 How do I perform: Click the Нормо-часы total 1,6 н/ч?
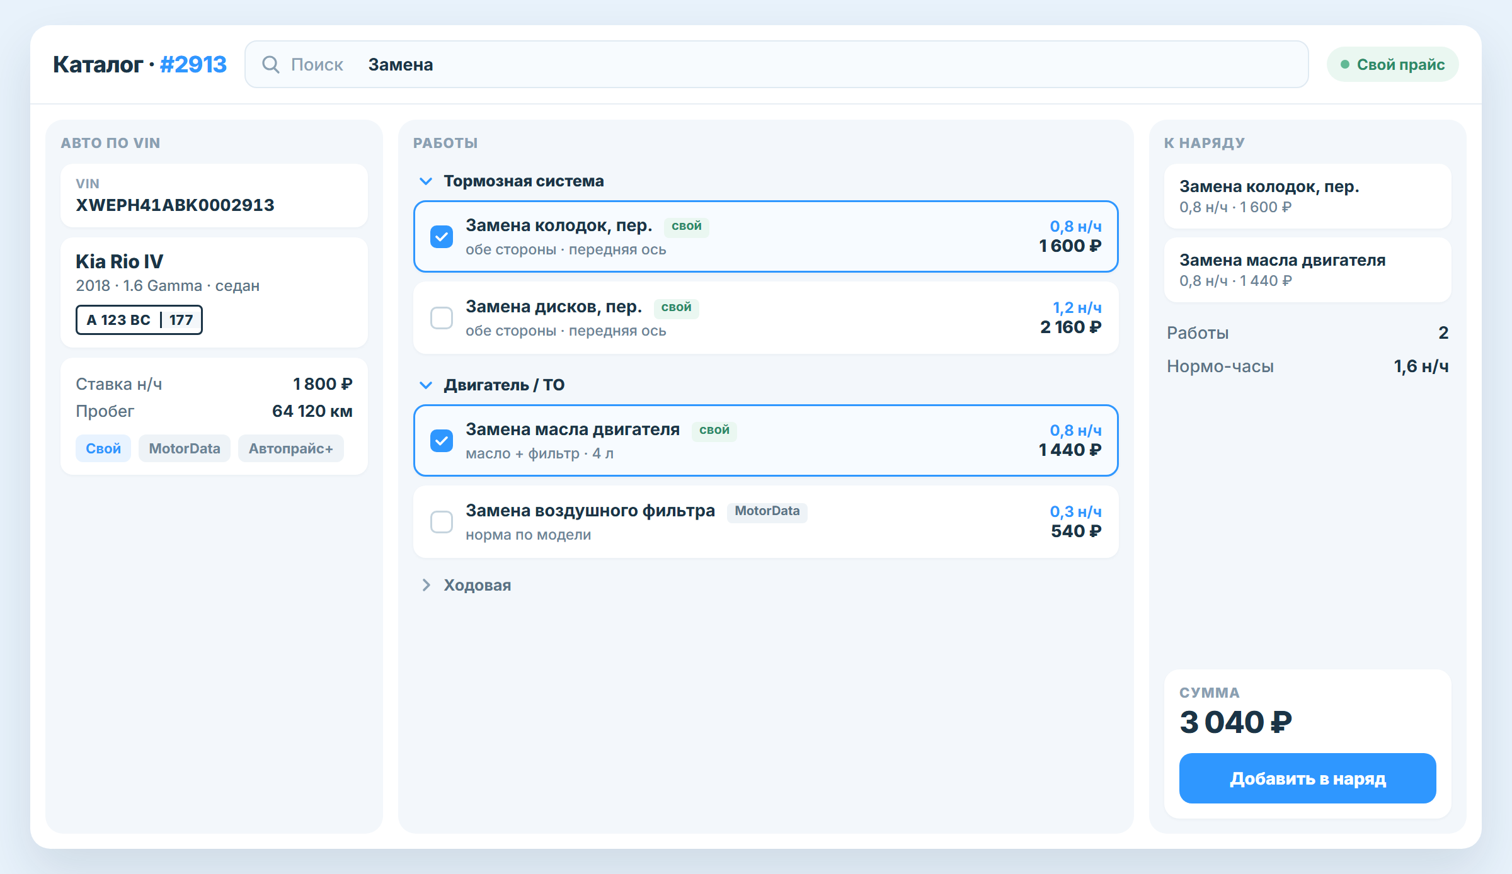[1421, 366]
